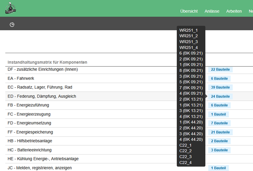Click the locomotive logo icon
The width and height of the screenshot is (253, 171).
click(10, 8)
